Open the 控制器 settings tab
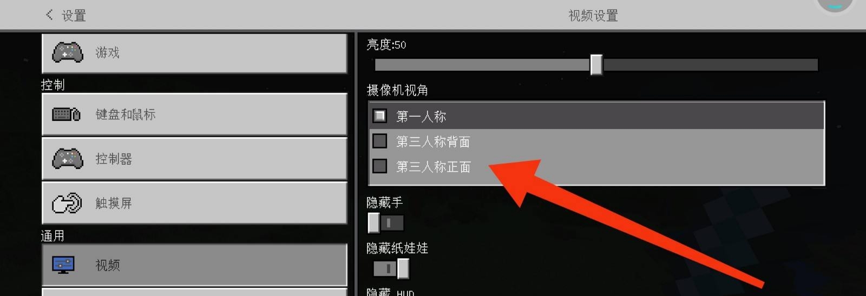Image resolution: width=866 pixels, height=296 pixels. click(x=194, y=159)
